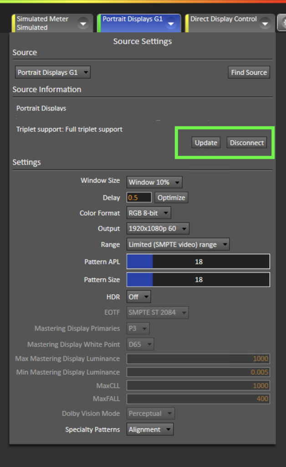Image resolution: width=286 pixels, height=467 pixels.
Task: Expand Direct Display Control tab arrow
Action: coord(265,24)
